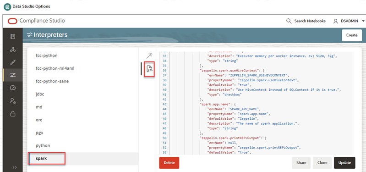Click the "type": "checkbox" line

tap(224, 94)
